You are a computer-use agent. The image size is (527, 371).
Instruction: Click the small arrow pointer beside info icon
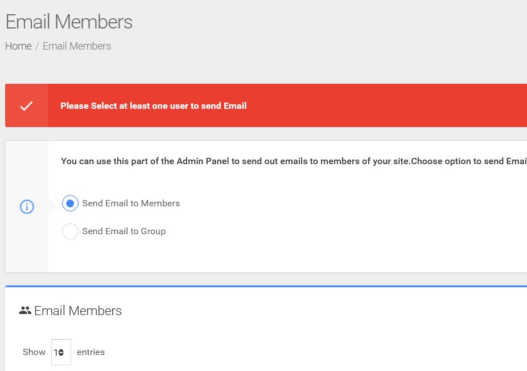pyautogui.click(x=52, y=206)
